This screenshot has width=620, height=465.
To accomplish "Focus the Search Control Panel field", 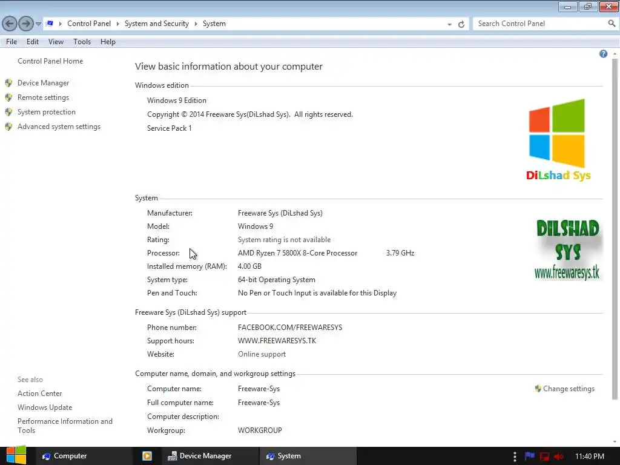I will pyautogui.click(x=540, y=24).
